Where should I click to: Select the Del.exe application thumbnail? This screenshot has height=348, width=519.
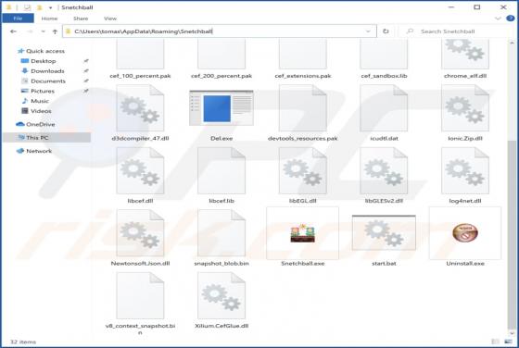222,108
